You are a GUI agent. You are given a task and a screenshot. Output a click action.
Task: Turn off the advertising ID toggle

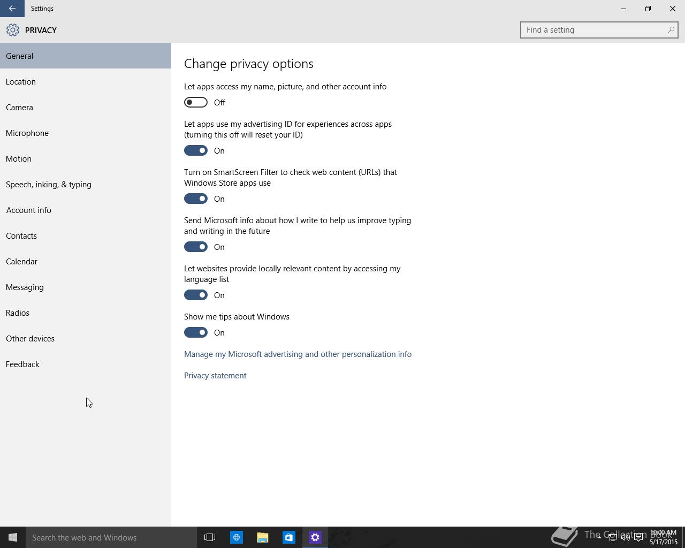(x=196, y=150)
